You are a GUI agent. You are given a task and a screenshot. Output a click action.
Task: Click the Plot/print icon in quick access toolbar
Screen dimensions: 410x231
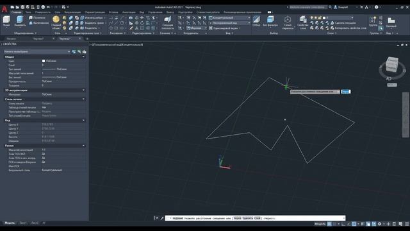(43, 7)
